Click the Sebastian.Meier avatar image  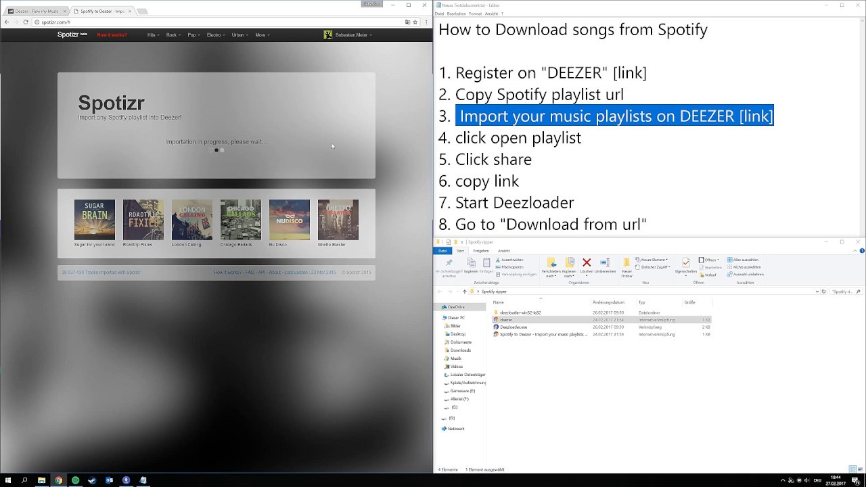pos(328,34)
